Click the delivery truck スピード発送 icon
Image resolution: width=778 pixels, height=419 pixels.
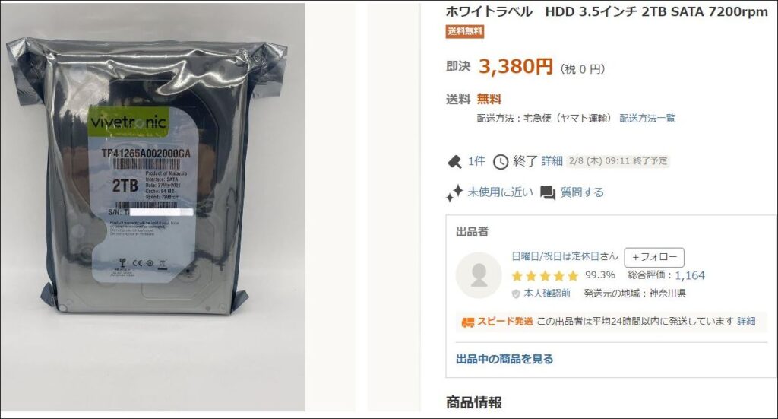pos(468,322)
